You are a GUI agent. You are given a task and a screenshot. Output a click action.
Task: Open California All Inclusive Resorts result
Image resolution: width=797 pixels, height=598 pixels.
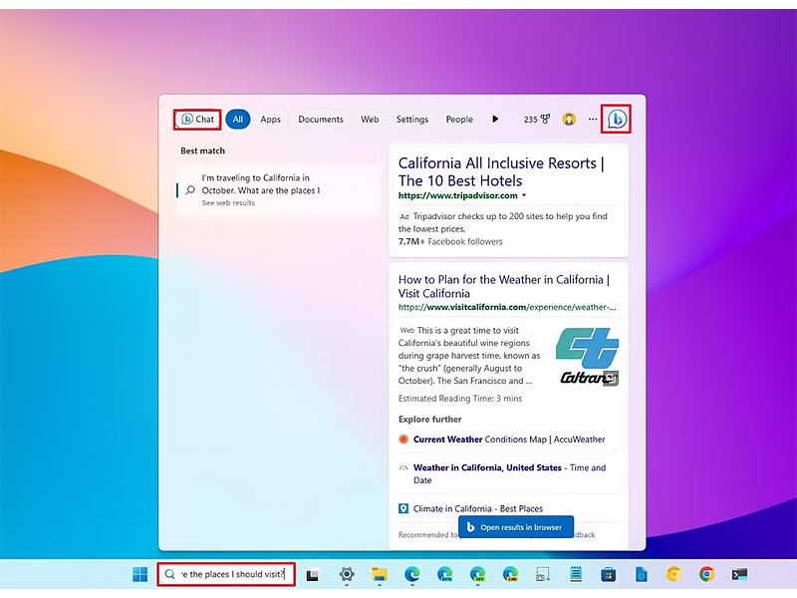click(501, 171)
